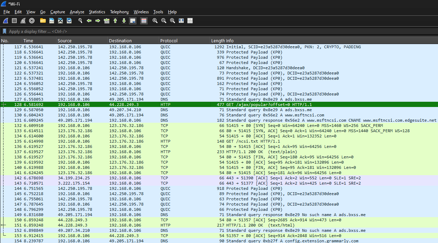The image size is (438, 243).
Task: Zoom in the main window text
Action: 155,21
